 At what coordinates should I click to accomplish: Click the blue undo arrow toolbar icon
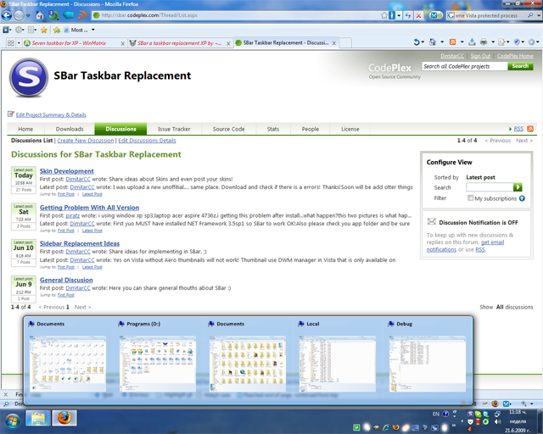pos(417,42)
